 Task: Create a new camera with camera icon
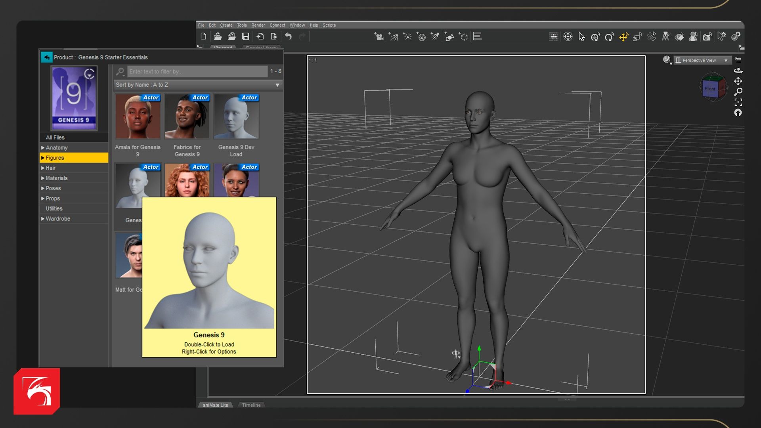[379, 36]
